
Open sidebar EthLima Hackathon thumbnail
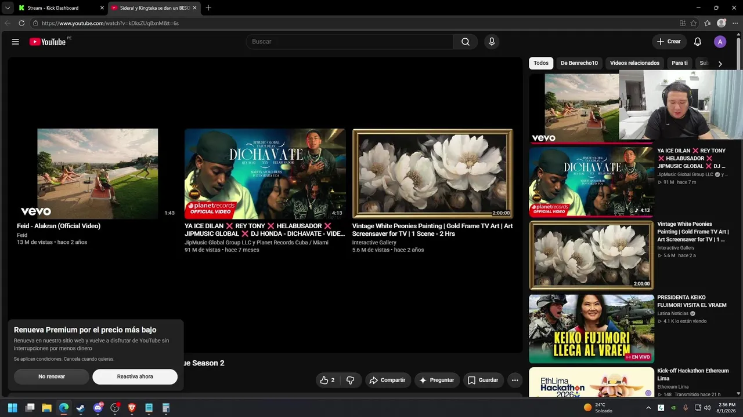coord(591,382)
